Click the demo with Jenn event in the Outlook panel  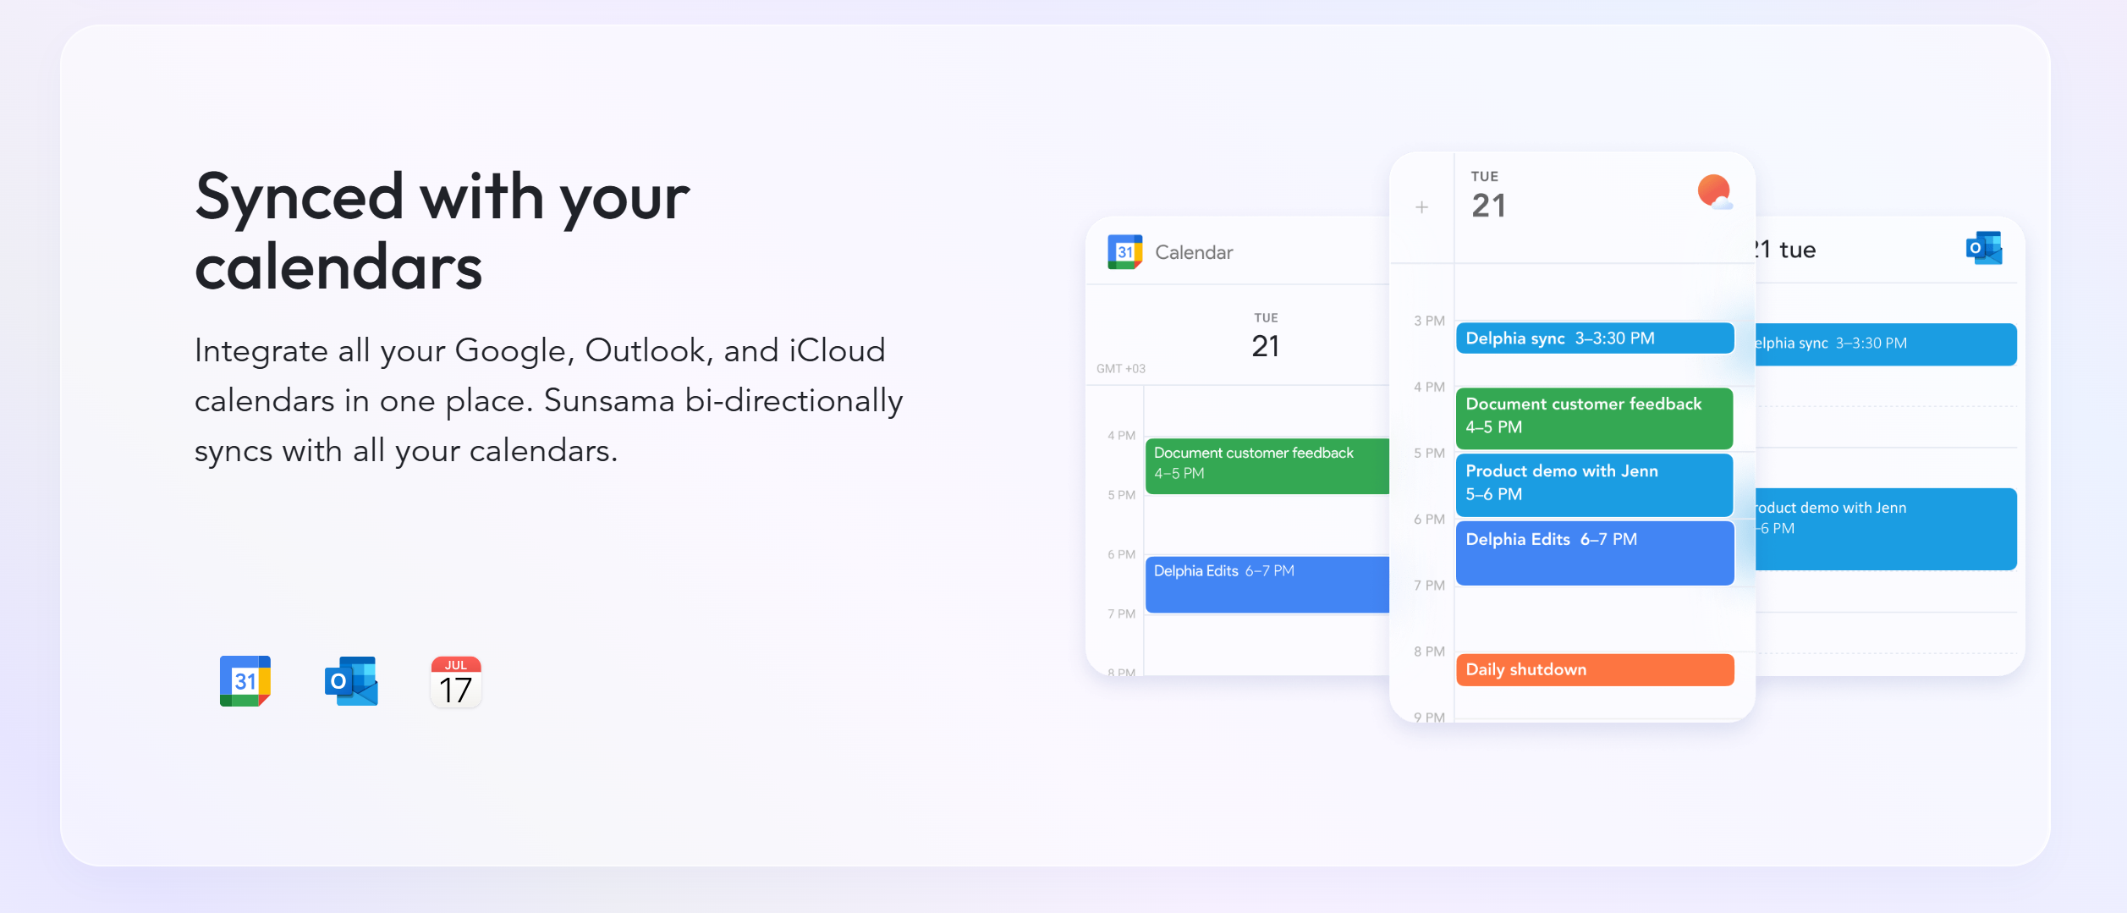pyautogui.click(x=1886, y=529)
